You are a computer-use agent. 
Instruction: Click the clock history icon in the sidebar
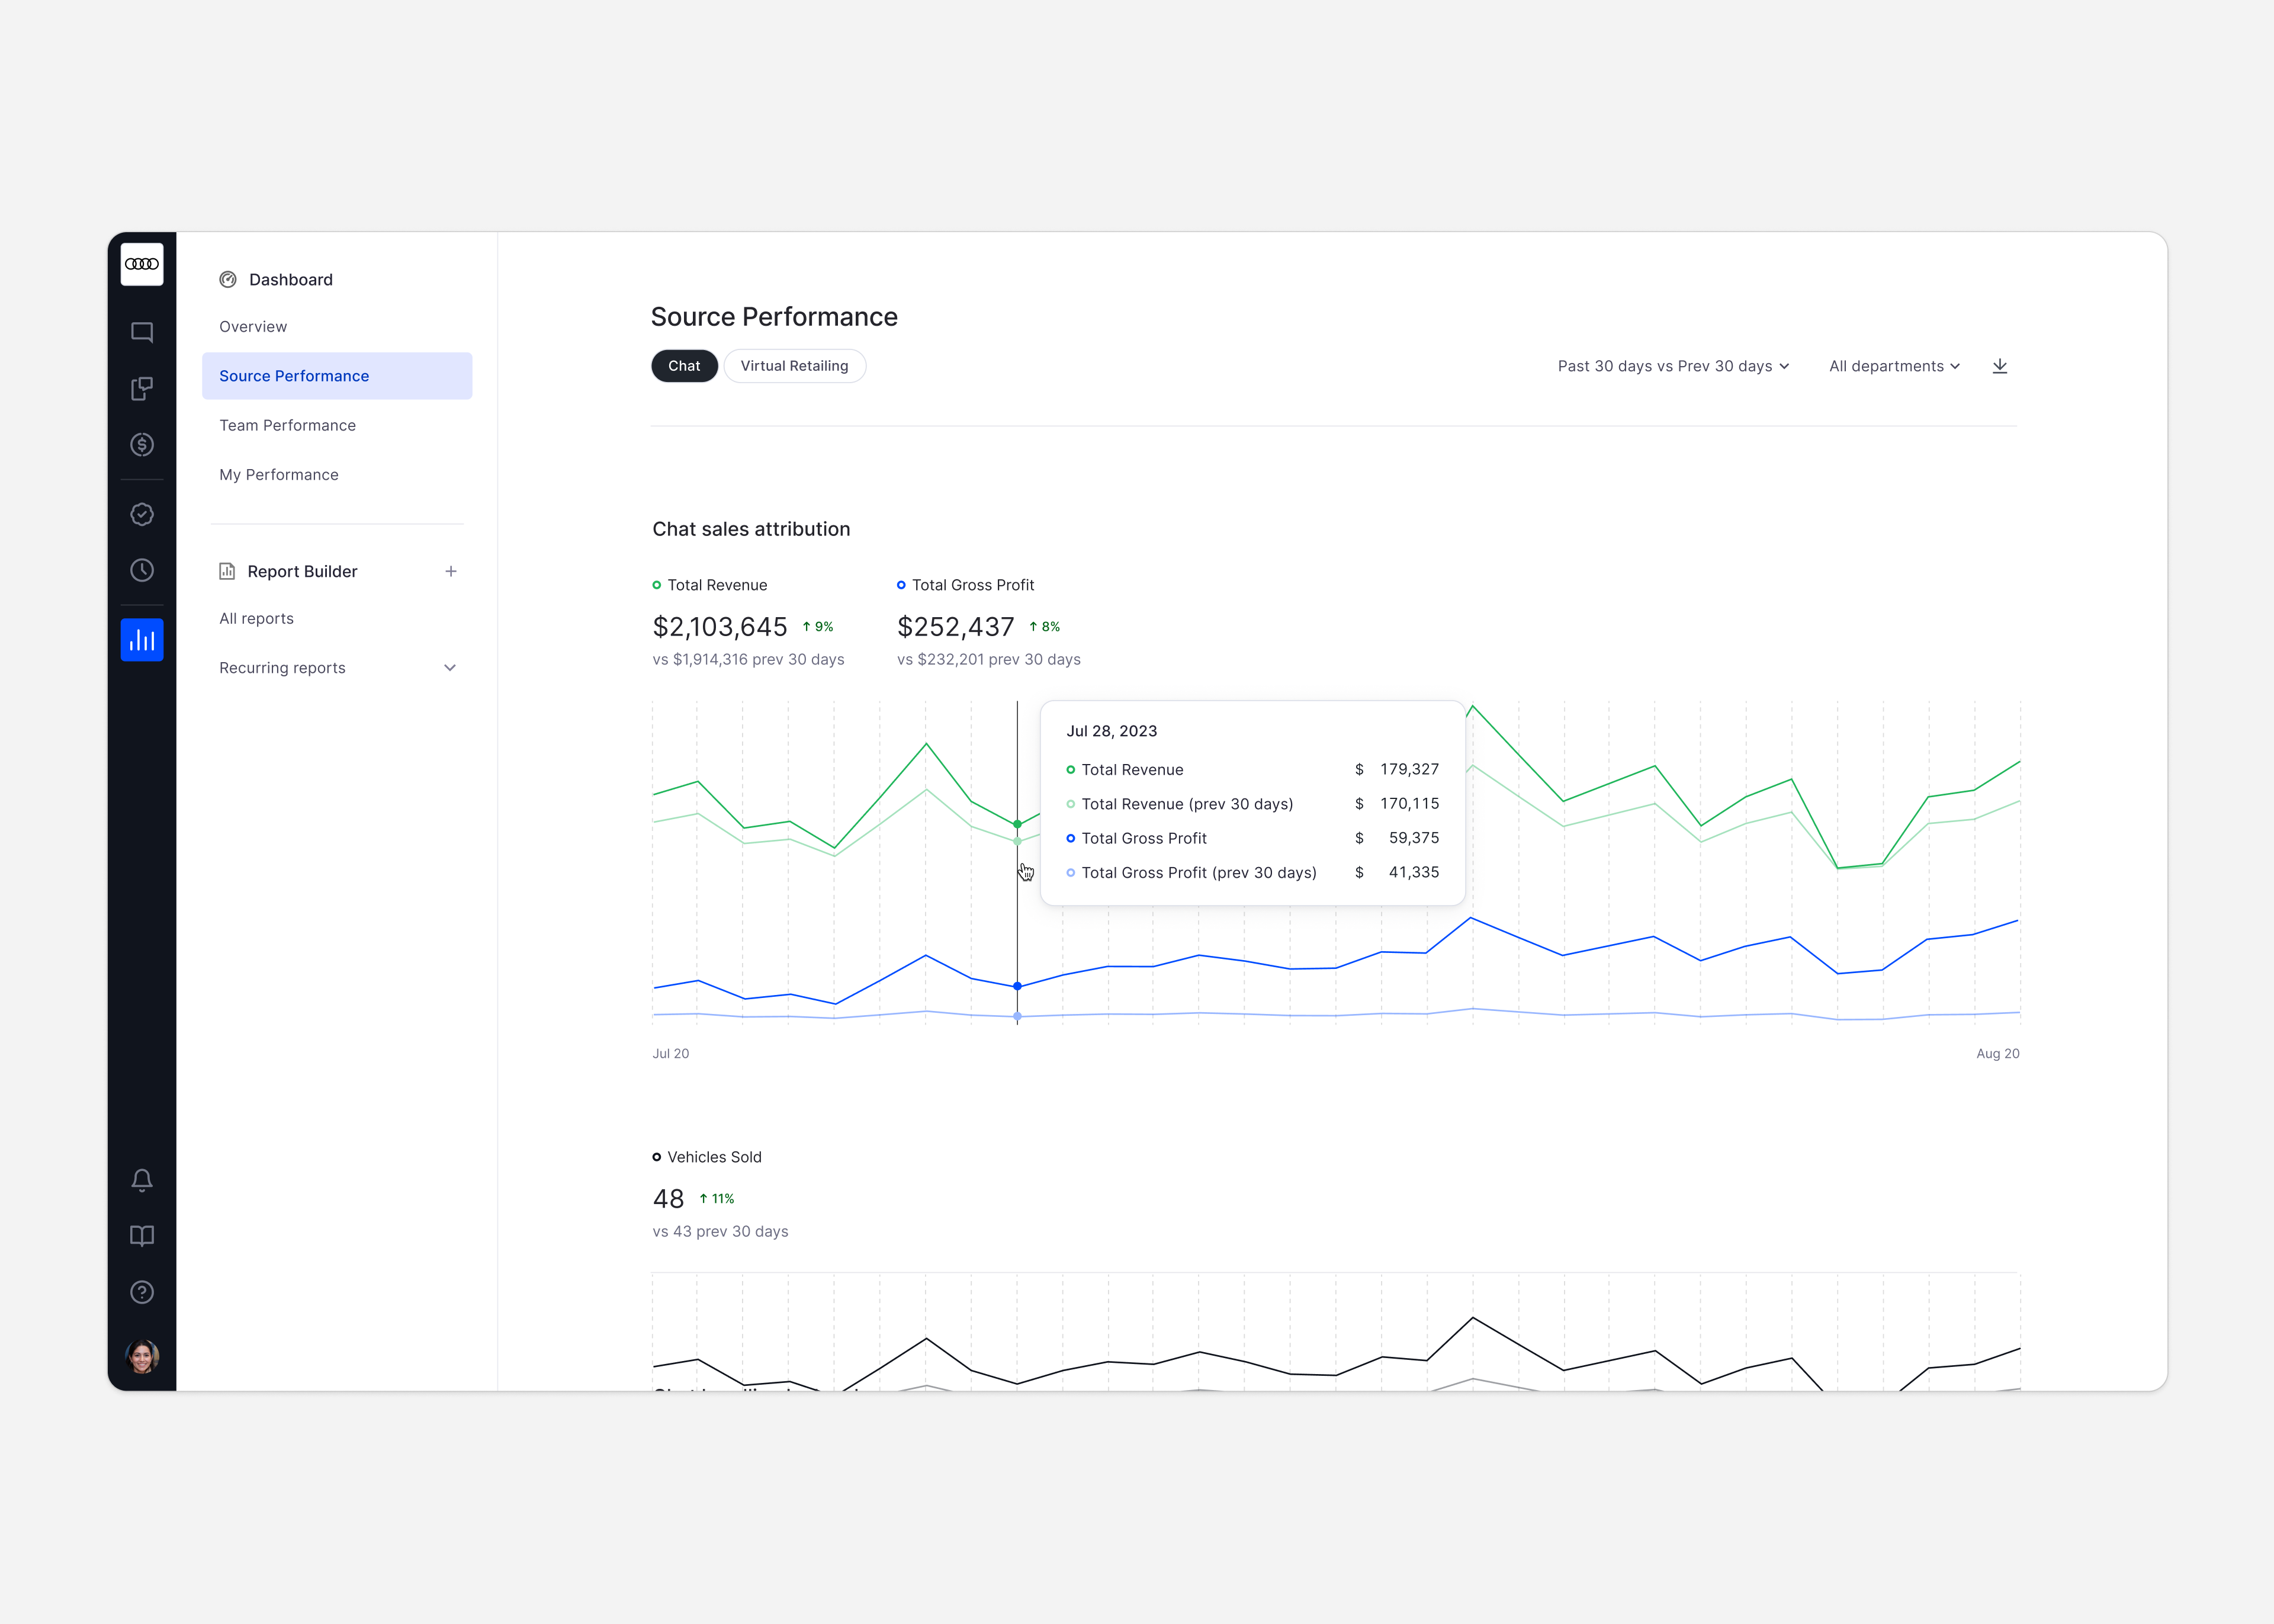click(x=142, y=570)
